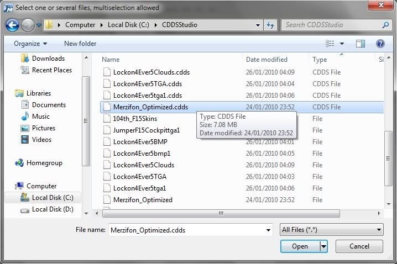Open the File name history dropdown arrow
This screenshot has height=264, width=397.
pos(269,230)
